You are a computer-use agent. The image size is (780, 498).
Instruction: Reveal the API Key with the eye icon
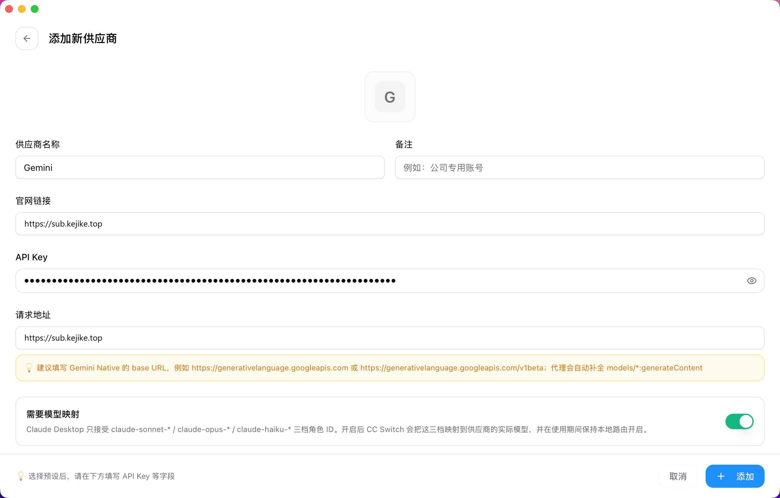click(x=751, y=280)
